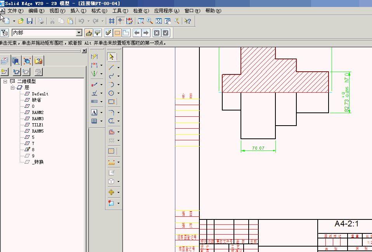Click the Paste clipboard icon

pos(70,21)
